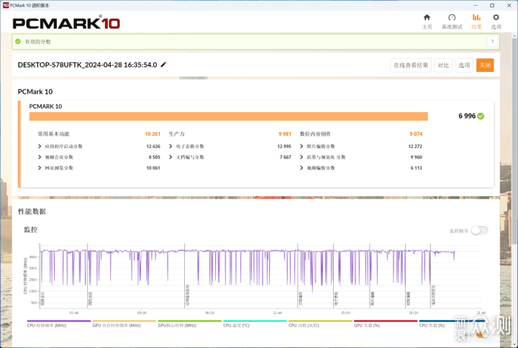The width and height of the screenshot is (518, 348).
Task: Click the green check next to 6 996
Action: coord(481,116)
